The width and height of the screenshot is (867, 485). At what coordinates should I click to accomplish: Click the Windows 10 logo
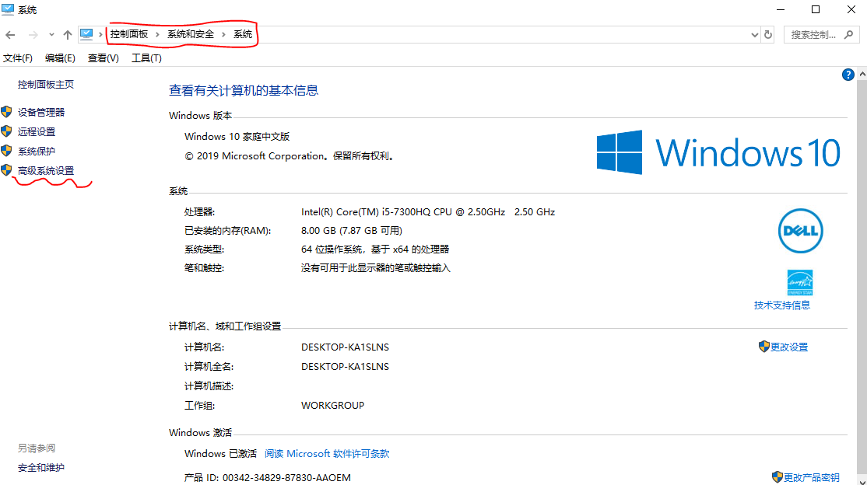tap(719, 152)
